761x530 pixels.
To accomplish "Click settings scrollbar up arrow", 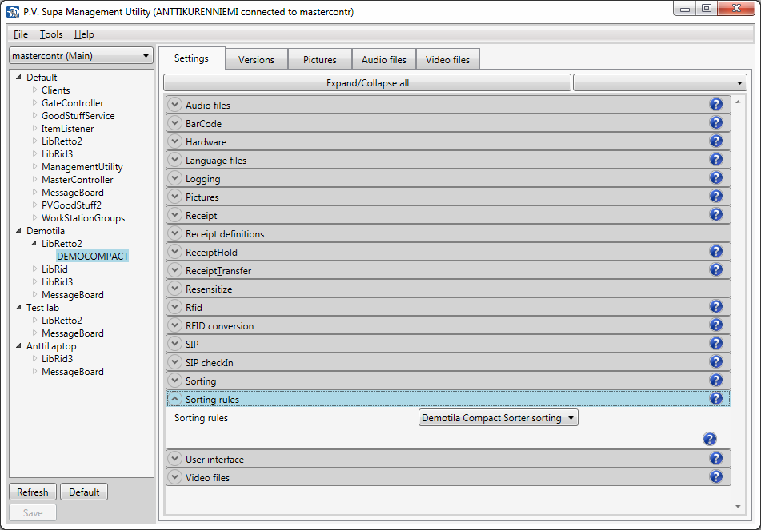I will [x=738, y=102].
